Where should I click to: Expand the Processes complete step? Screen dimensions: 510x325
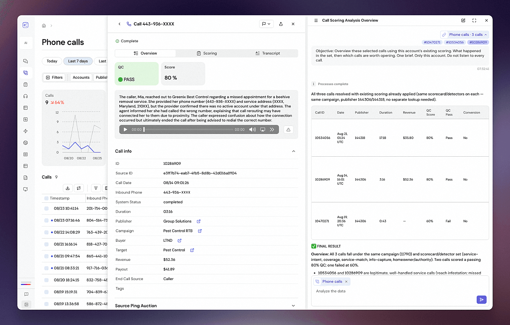(x=330, y=84)
